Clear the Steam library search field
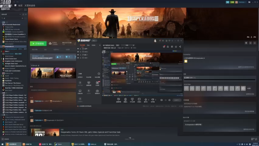259x146 pixels. 22,18
